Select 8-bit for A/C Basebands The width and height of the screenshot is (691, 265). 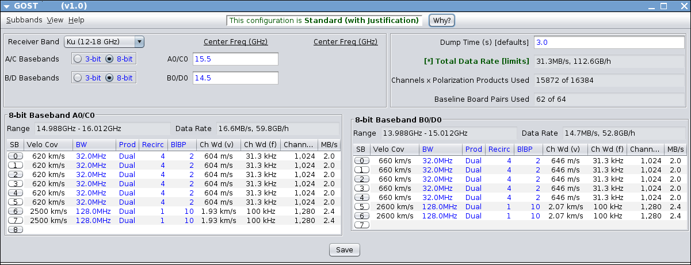(109, 59)
